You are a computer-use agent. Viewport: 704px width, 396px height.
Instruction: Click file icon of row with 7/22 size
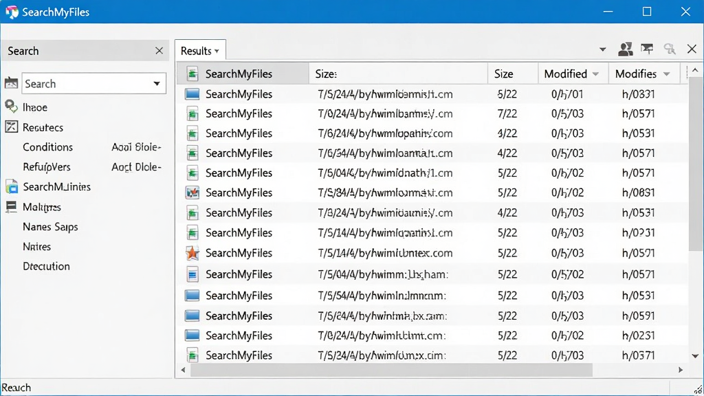(x=192, y=113)
